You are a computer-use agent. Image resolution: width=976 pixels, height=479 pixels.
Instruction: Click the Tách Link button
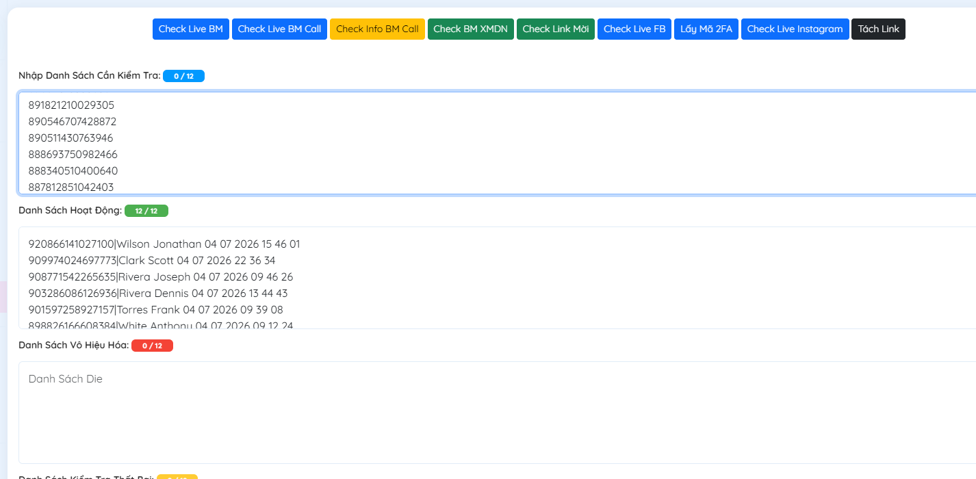(x=878, y=29)
